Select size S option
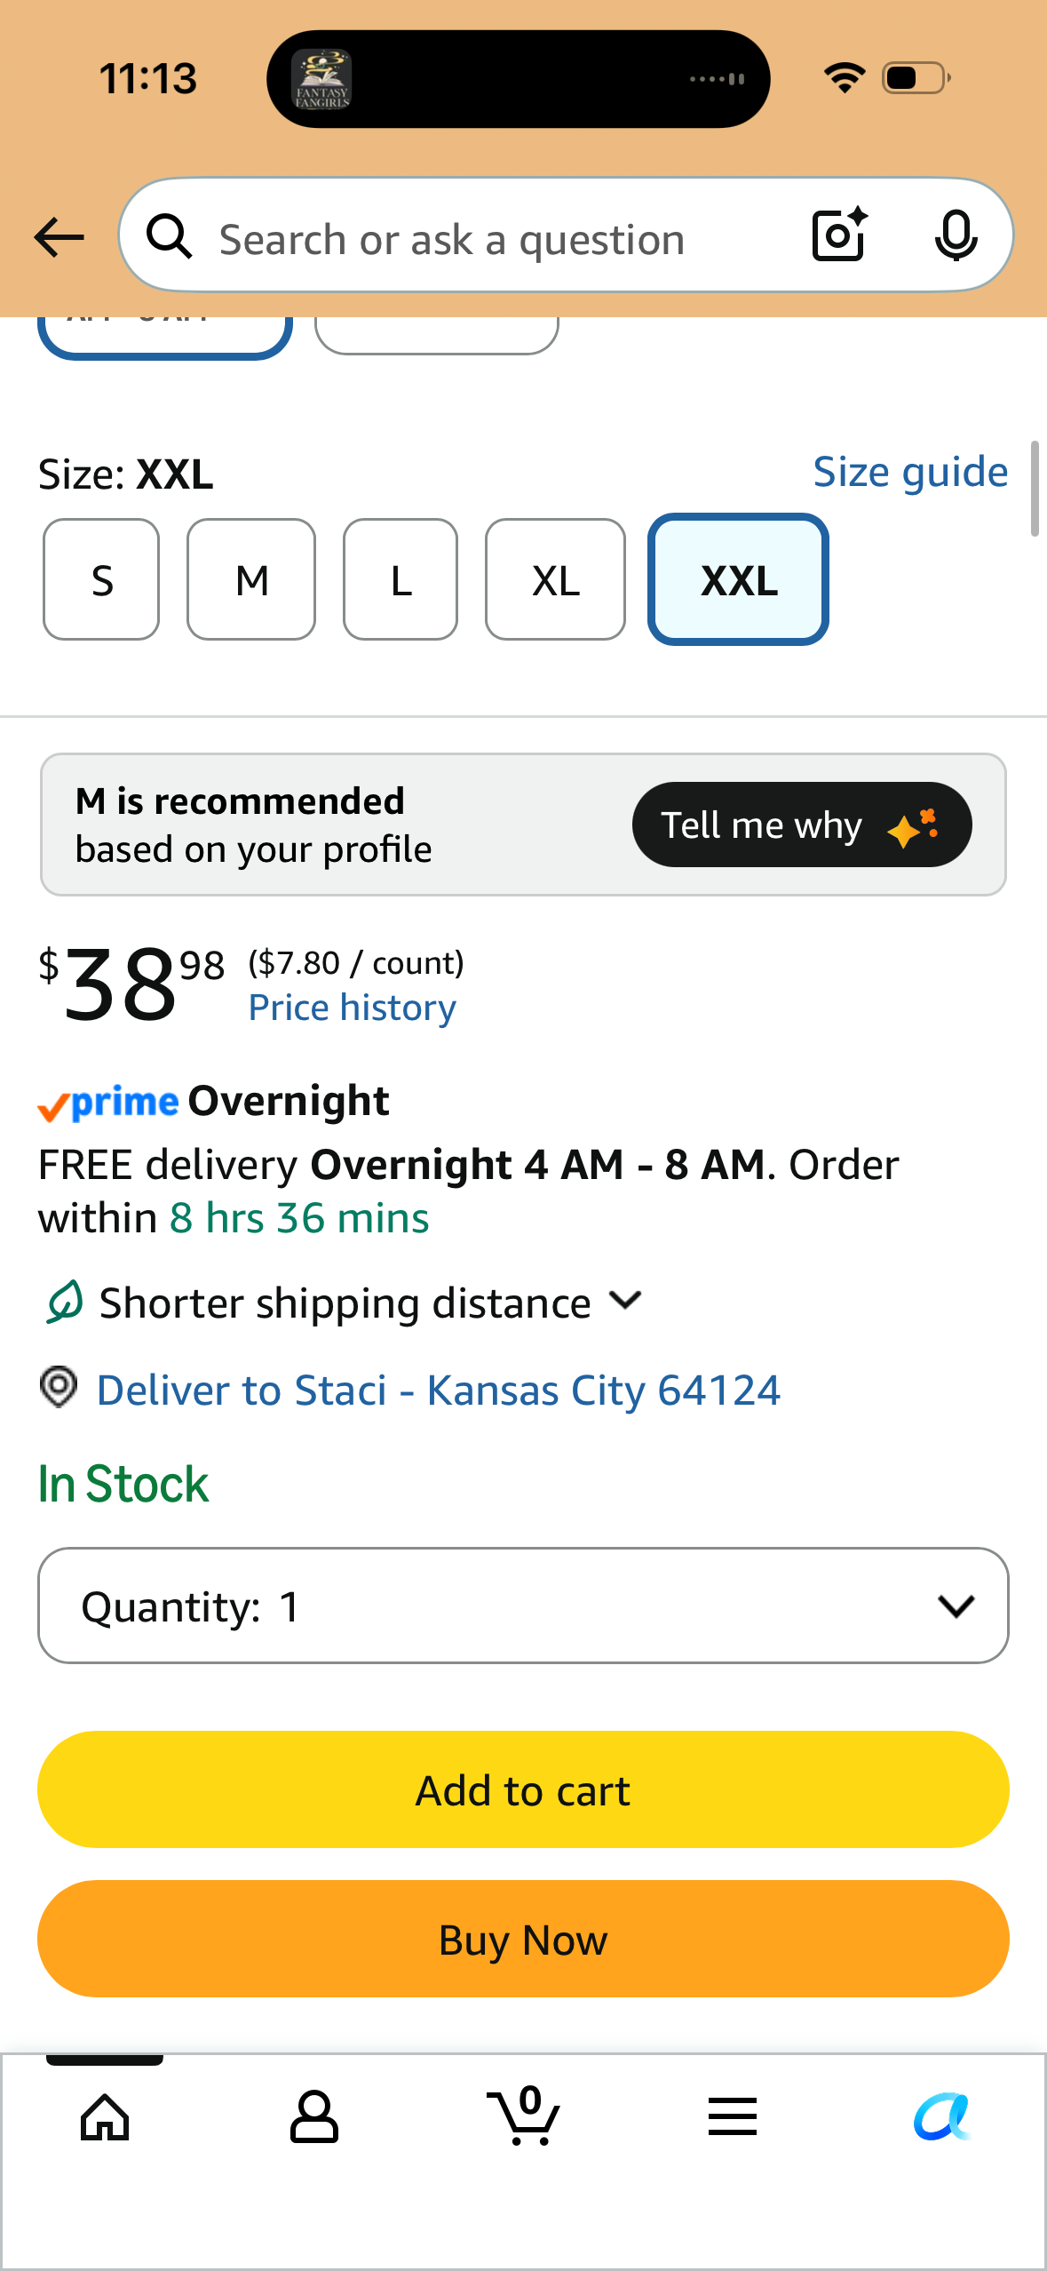 [101, 579]
